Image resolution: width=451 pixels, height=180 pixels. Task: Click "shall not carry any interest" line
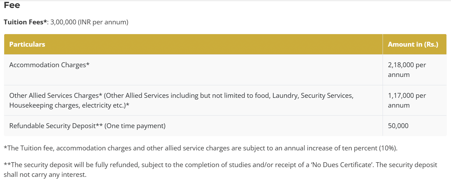(45, 174)
